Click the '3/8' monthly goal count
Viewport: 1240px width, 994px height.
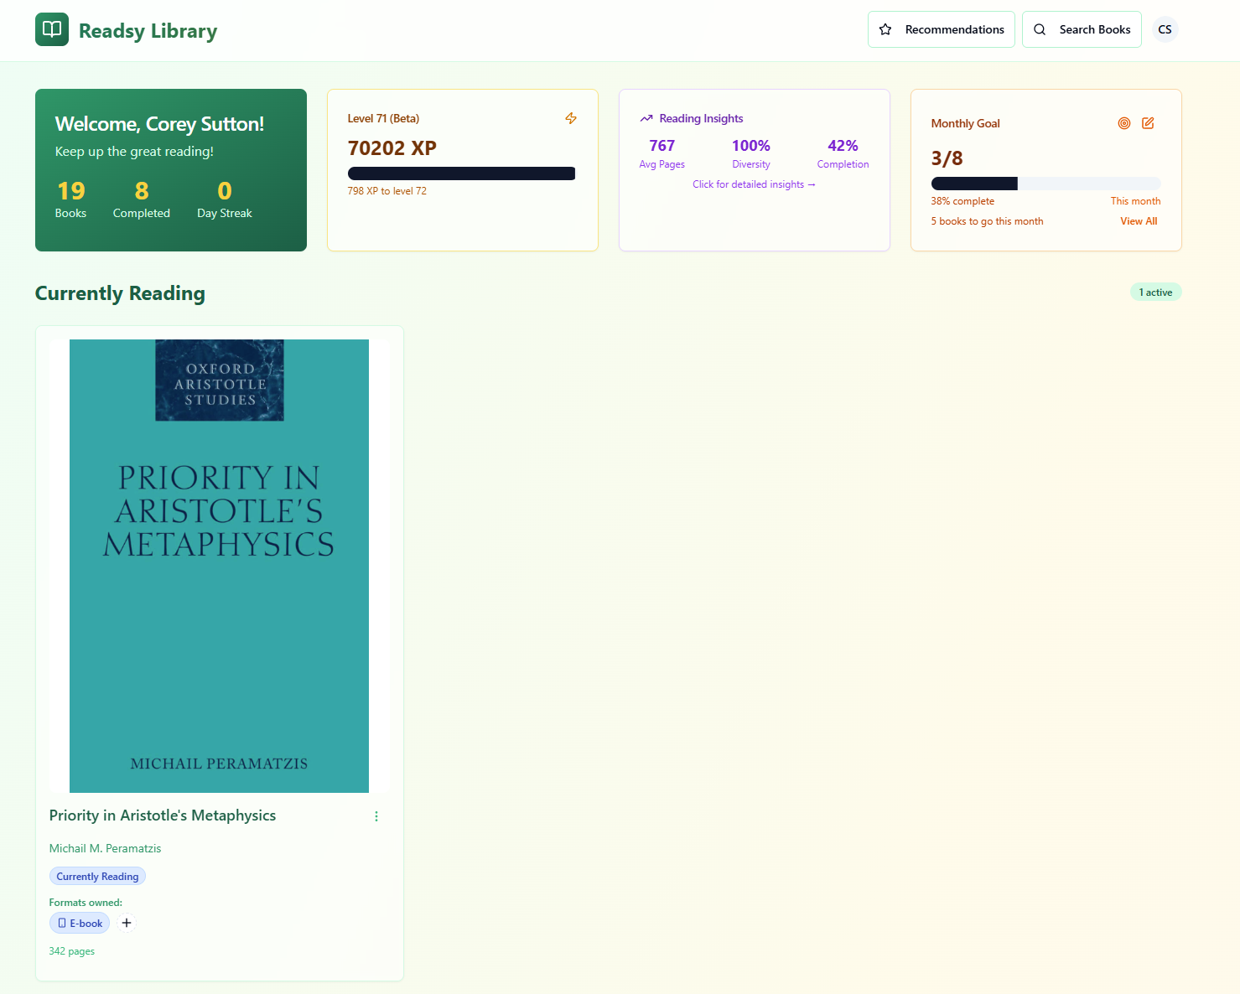947,158
